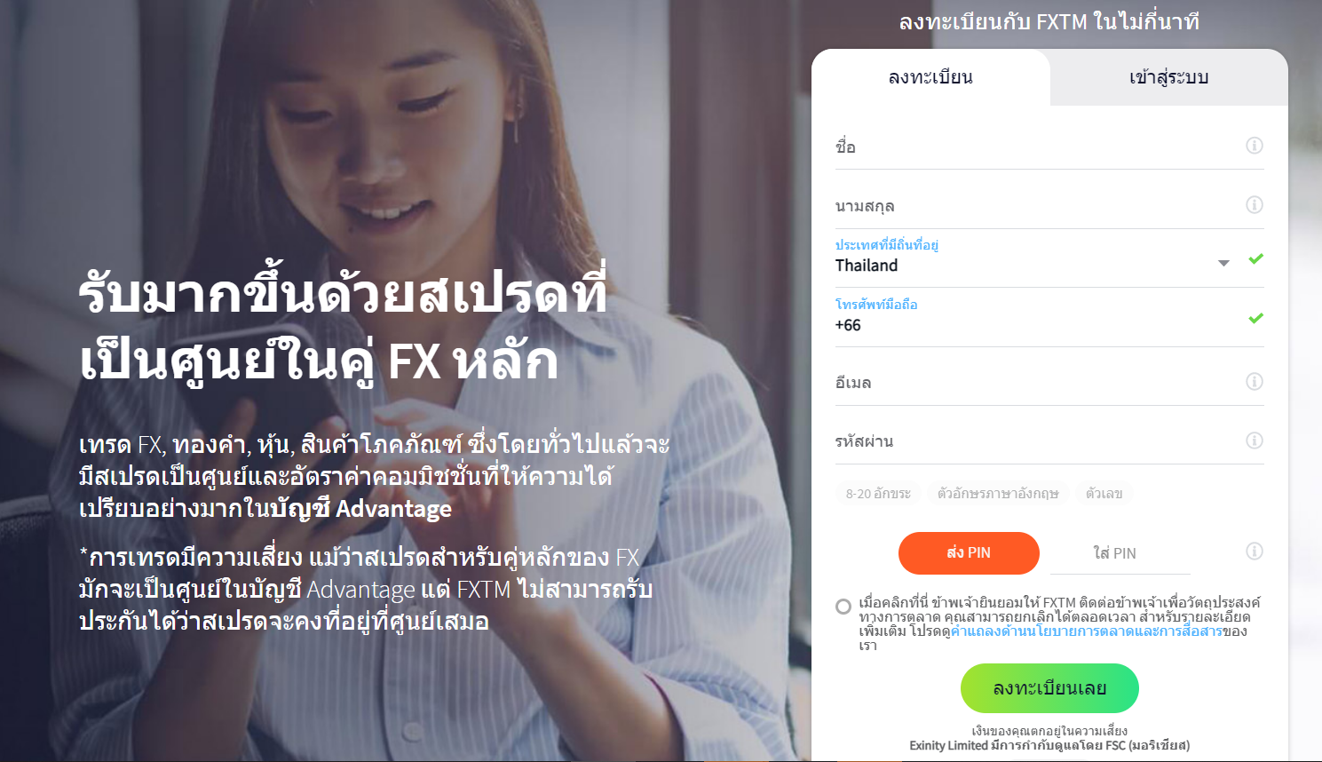Click the orange ส่ง PIN button
1322x762 pixels.
point(969,553)
